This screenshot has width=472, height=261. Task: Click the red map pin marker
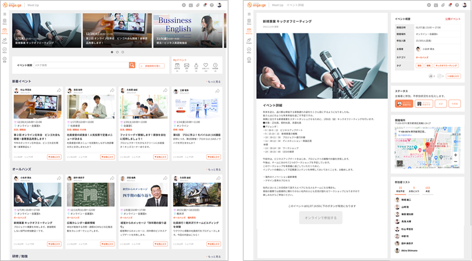coord(427,145)
